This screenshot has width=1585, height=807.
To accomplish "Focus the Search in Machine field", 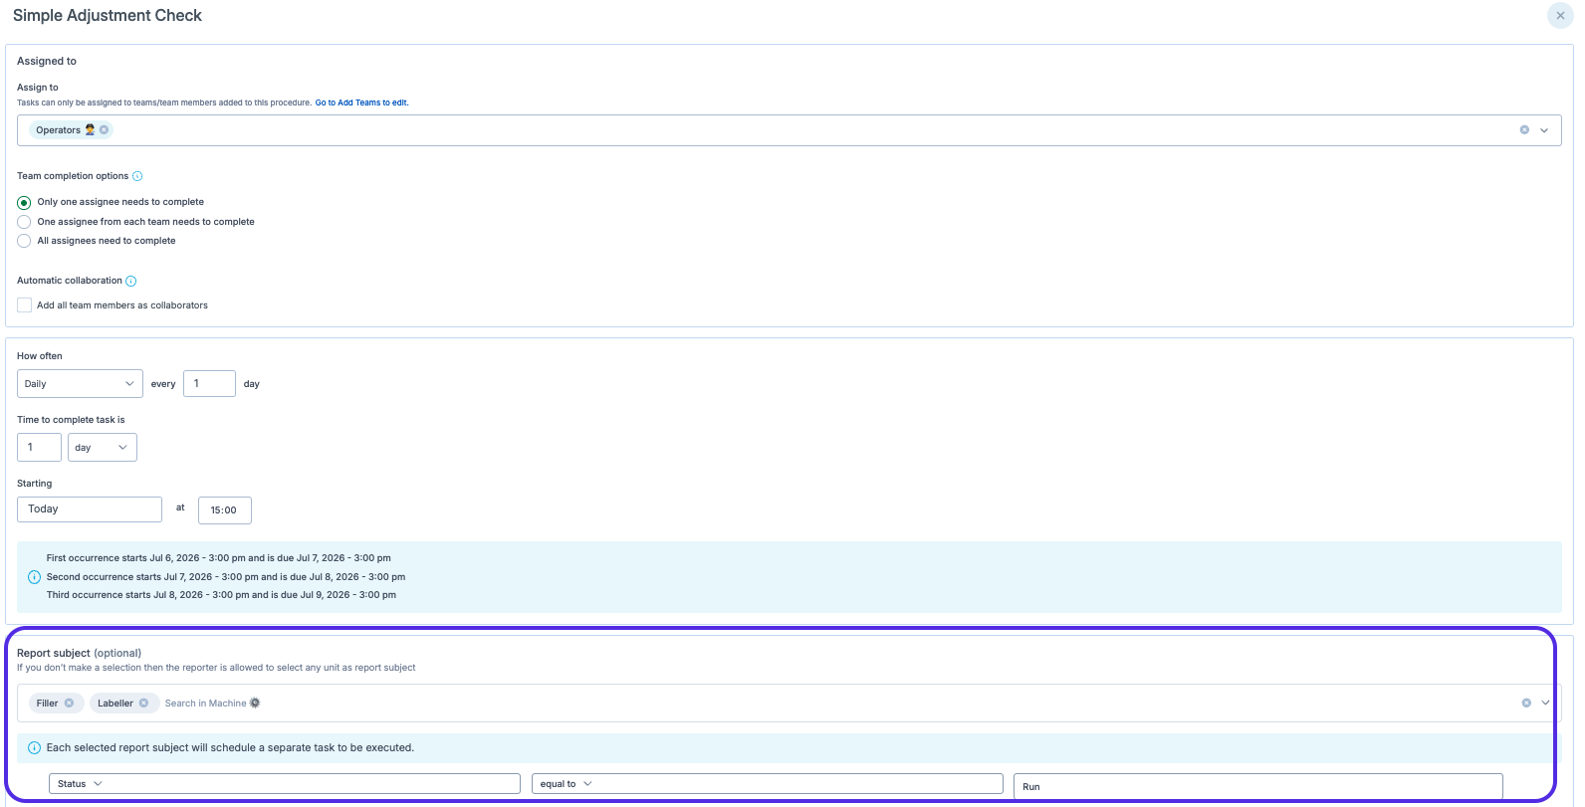I will [206, 704].
